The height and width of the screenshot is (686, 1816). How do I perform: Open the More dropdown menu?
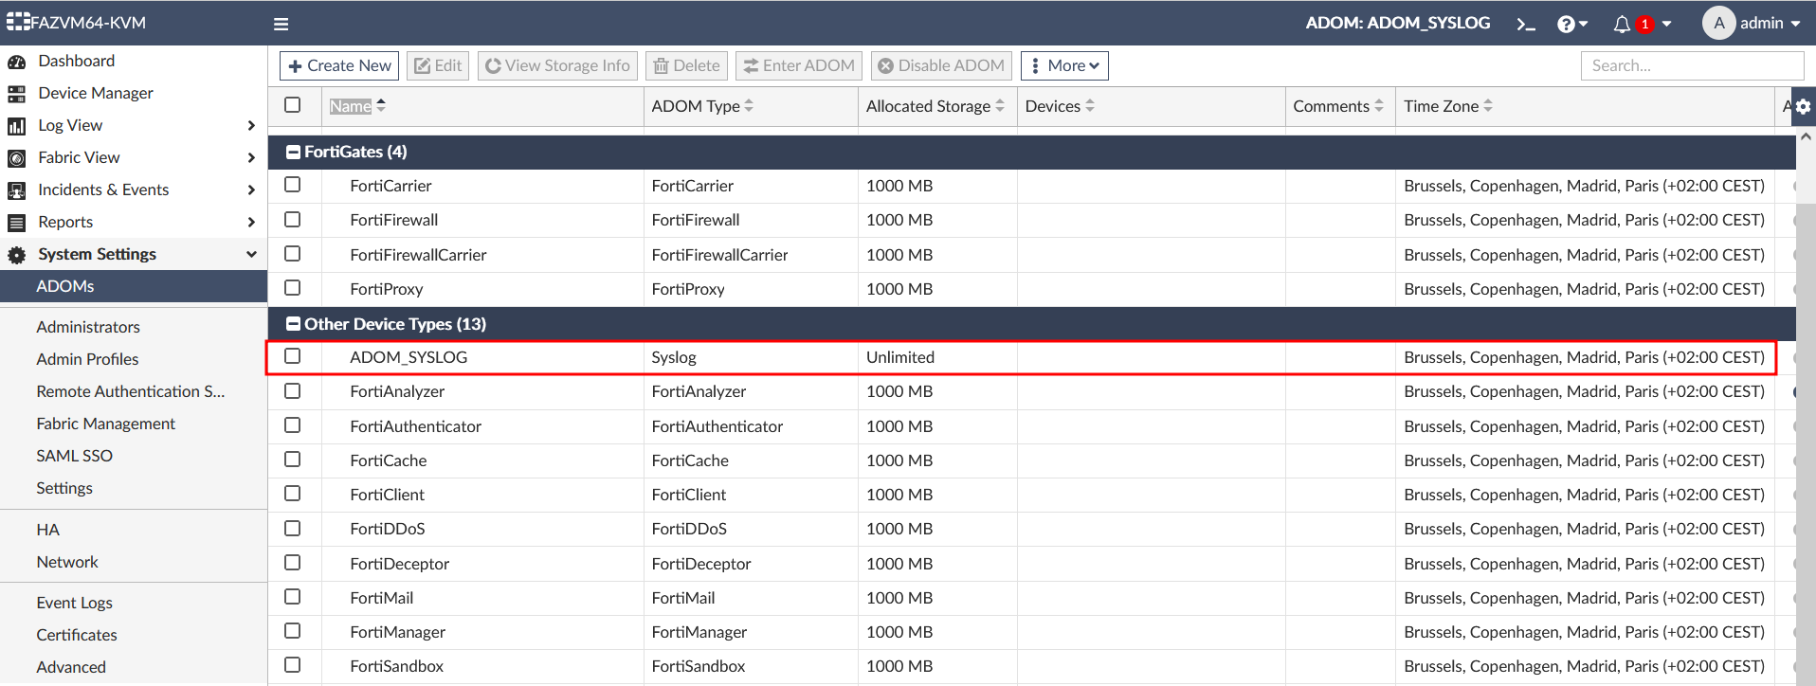[1064, 65]
